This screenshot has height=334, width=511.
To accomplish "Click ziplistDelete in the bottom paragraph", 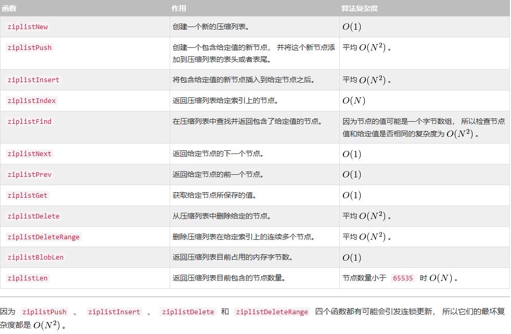I will 188,312.
